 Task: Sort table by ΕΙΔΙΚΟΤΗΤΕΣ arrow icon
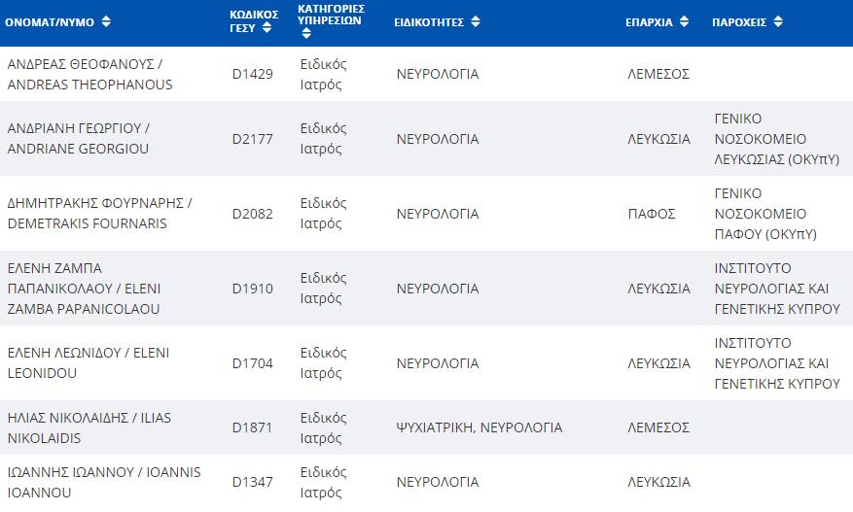click(476, 21)
